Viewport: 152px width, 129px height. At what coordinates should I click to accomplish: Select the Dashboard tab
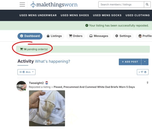click(30, 36)
